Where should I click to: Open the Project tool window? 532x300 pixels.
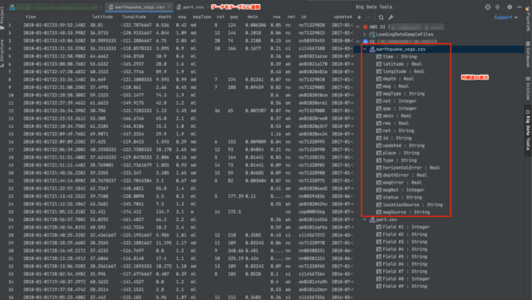pos(2,17)
